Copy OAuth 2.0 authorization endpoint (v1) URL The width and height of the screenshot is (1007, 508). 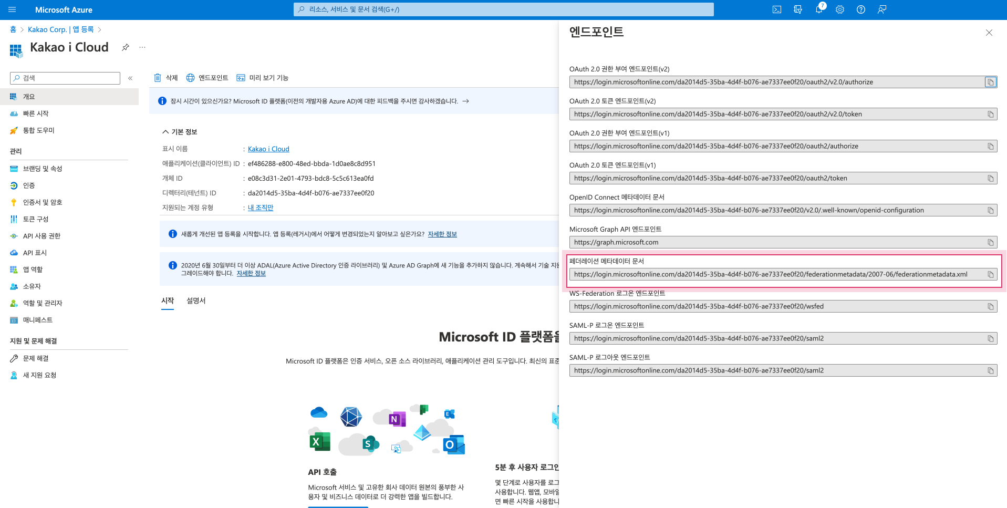[x=991, y=146]
